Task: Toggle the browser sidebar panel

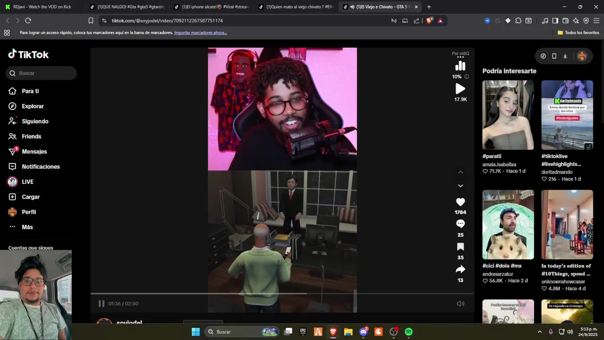Action: (x=555, y=20)
